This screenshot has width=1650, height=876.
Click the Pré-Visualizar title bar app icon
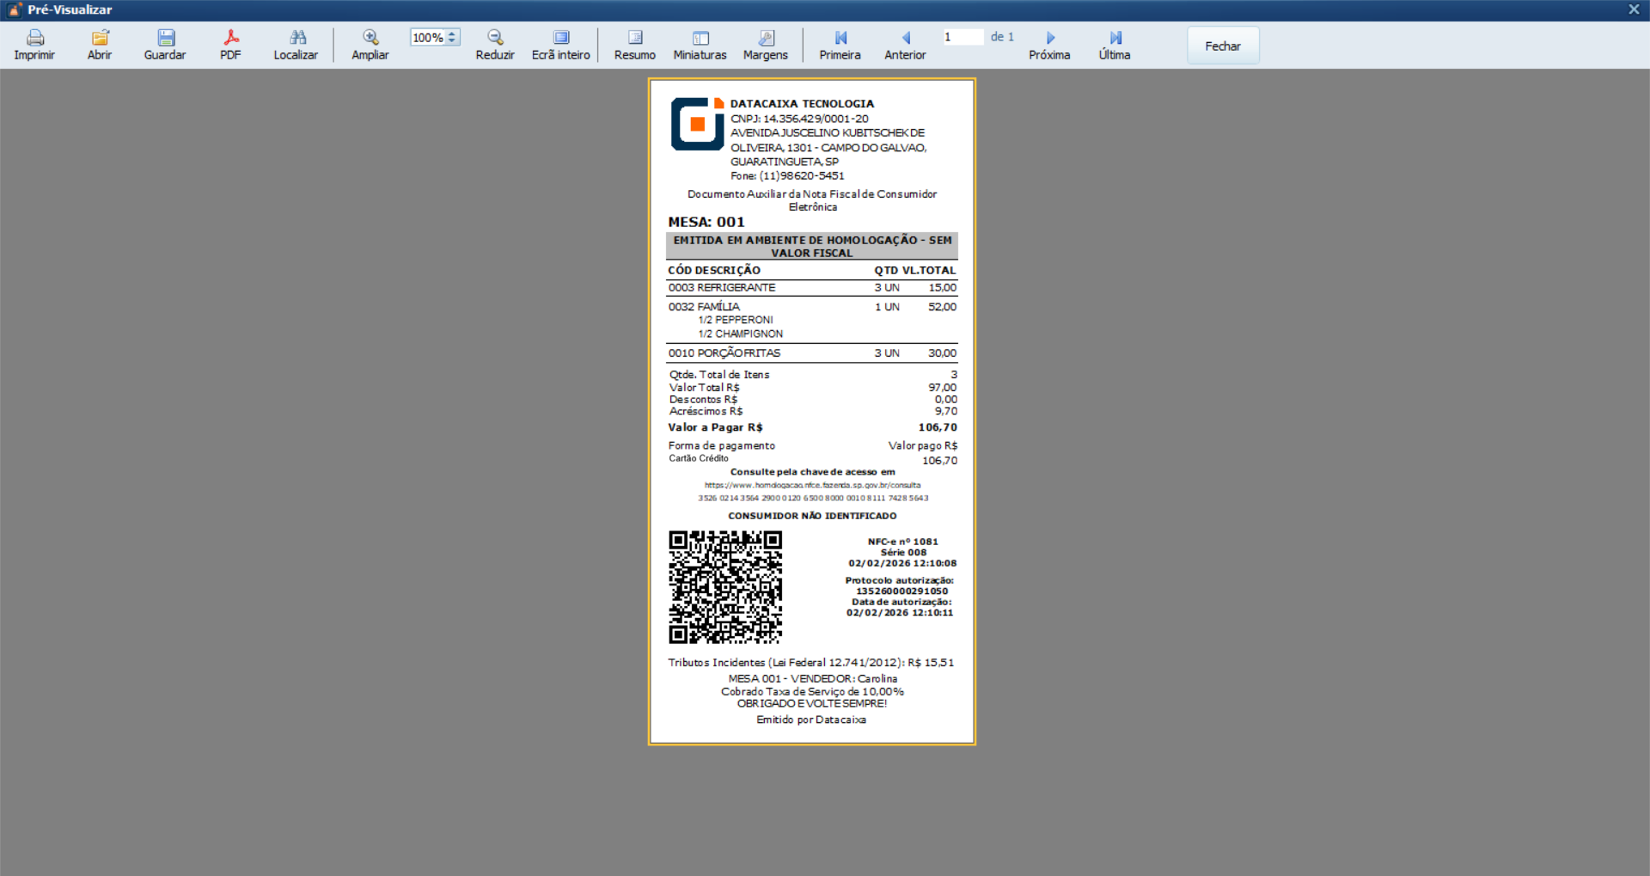click(x=15, y=9)
